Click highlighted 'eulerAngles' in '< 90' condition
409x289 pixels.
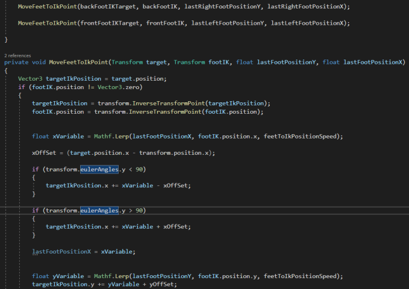pyautogui.click(x=99, y=169)
